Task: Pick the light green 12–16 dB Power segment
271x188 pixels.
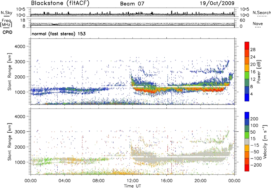Action: tap(247, 75)
